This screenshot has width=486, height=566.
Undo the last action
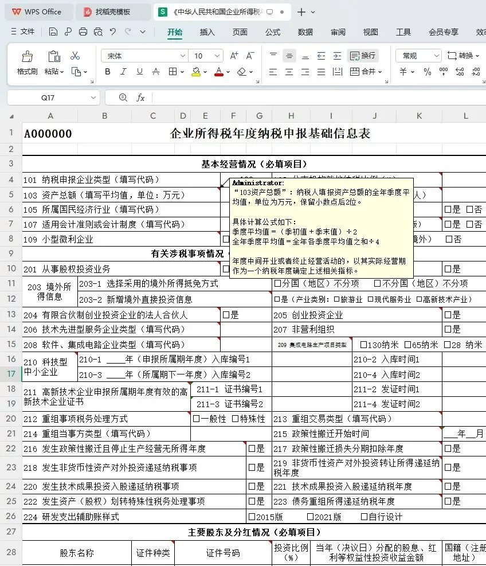click(x=113, y=32)
